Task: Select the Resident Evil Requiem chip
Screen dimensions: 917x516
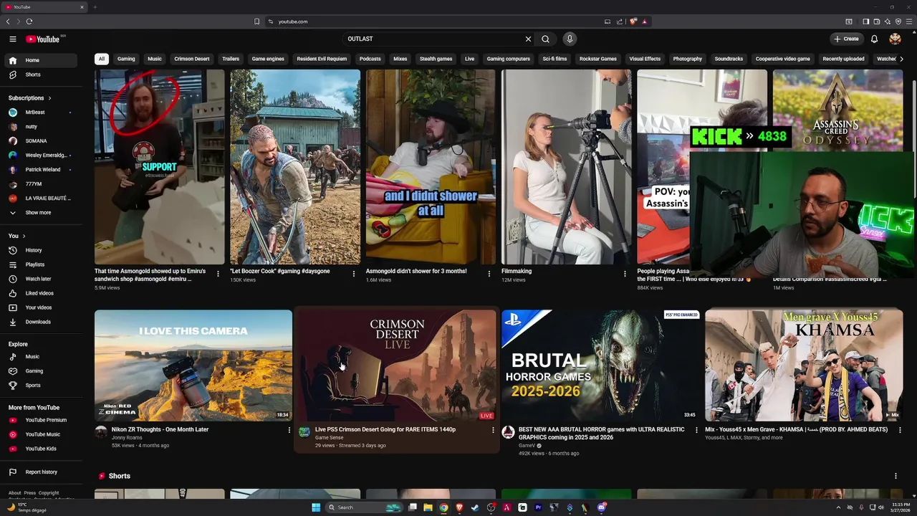Action: [x=322, y=59]
